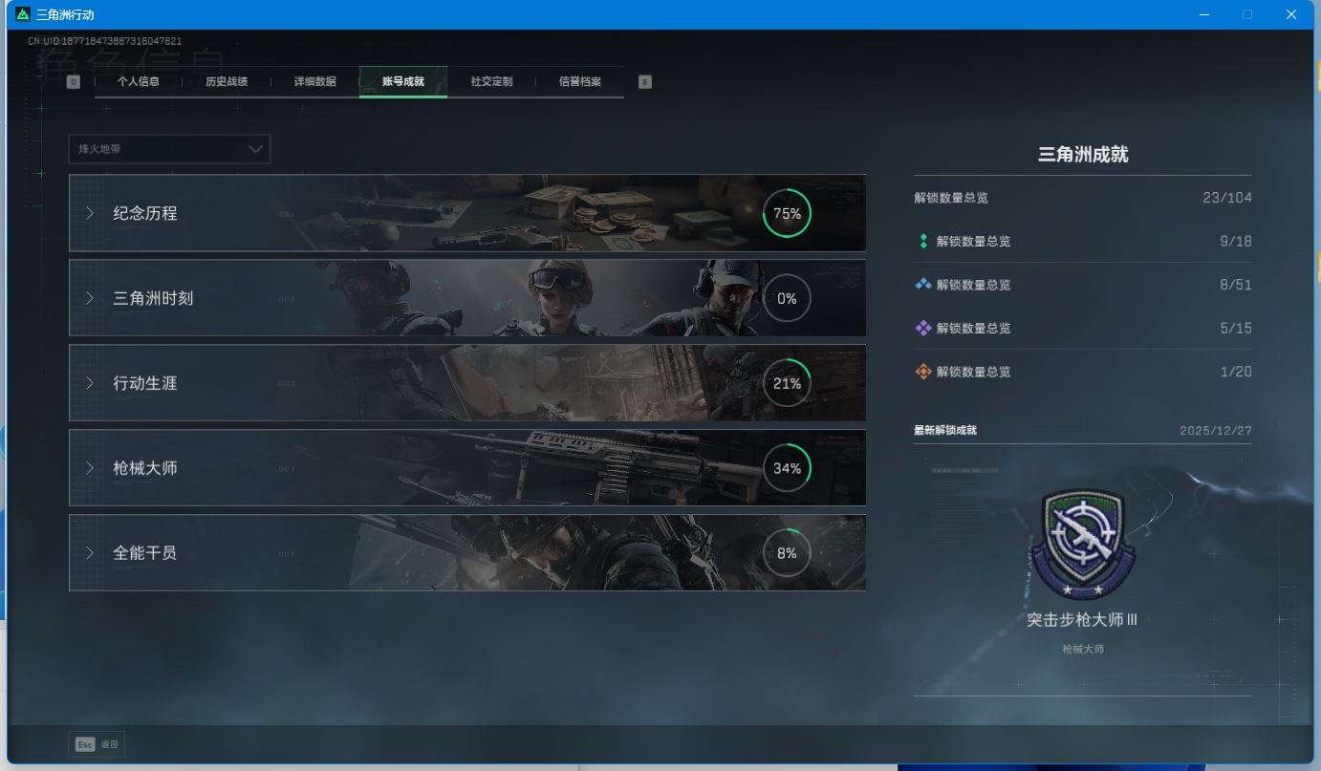This screenshot has width=1321, height=771.
Task: Expand the 纪念历程 achievement category
Action: (x=145, y=213)
